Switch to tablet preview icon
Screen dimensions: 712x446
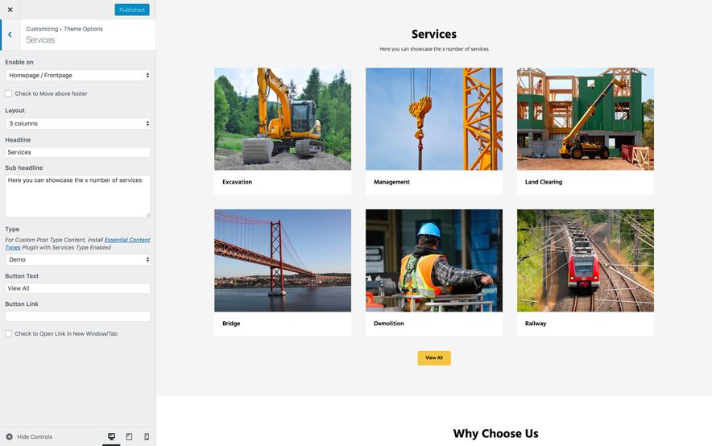click(x=129, y=436)
